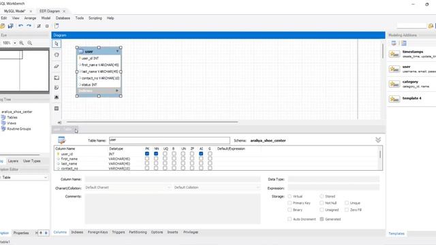Switch to the Indexes tab
436x245 pixels.
coord(77,232)
